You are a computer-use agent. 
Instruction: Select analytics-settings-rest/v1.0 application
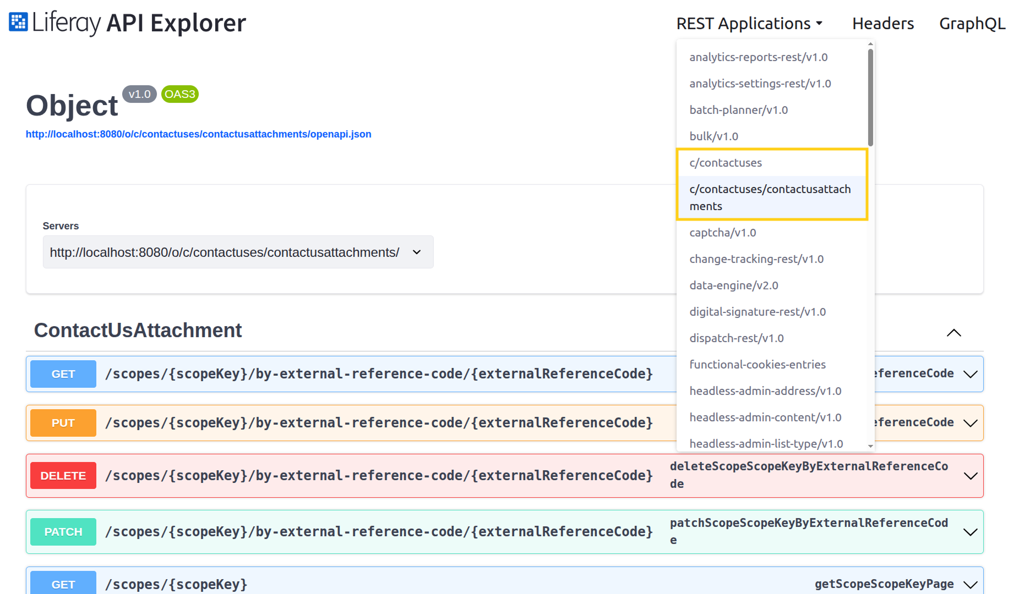(771, 84)
